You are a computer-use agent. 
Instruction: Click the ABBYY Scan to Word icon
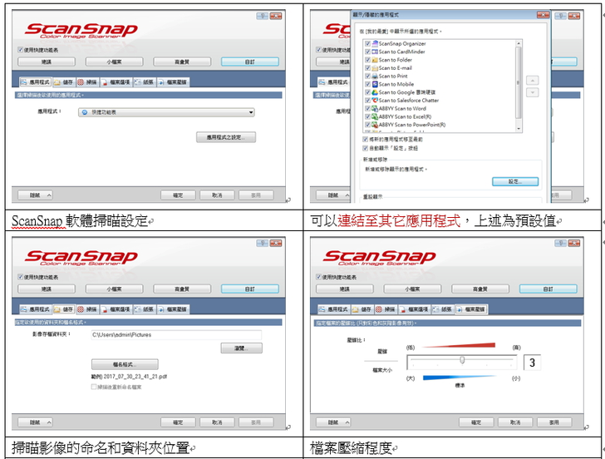coord(375,108)
